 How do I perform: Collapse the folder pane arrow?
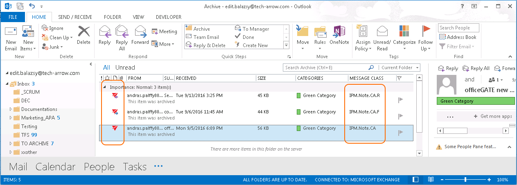point(91,64)
